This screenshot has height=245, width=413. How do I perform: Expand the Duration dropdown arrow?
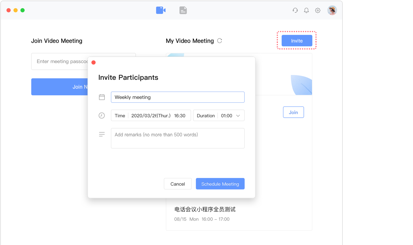click(238, 116)
